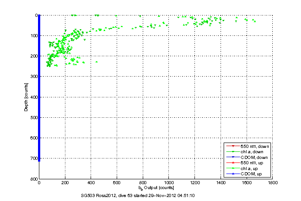Click the y-axis tick label 800
This screenshot has width=301, height=201.
point(34,179)
